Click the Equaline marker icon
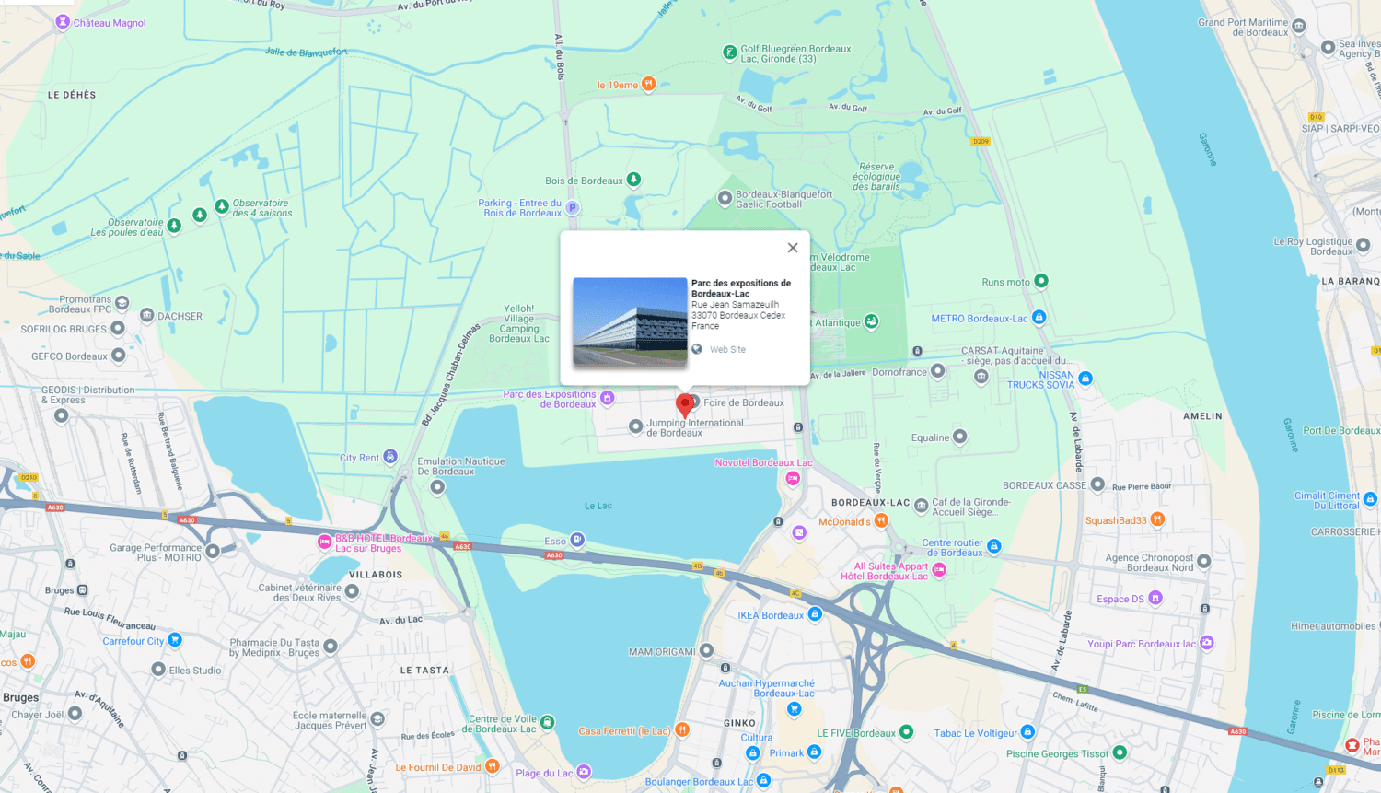Image resolution: width=1381 pixels, height=793 pixels. (960, 437)
